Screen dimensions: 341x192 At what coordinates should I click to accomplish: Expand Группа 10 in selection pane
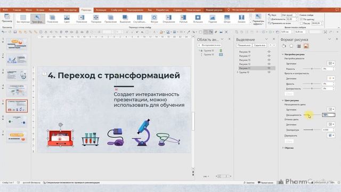point(238,73)
